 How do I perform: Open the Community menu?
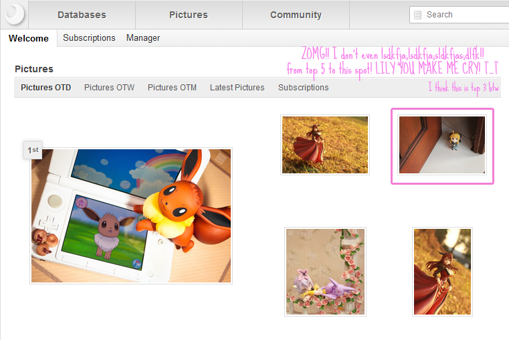click(x=296, y=15)
